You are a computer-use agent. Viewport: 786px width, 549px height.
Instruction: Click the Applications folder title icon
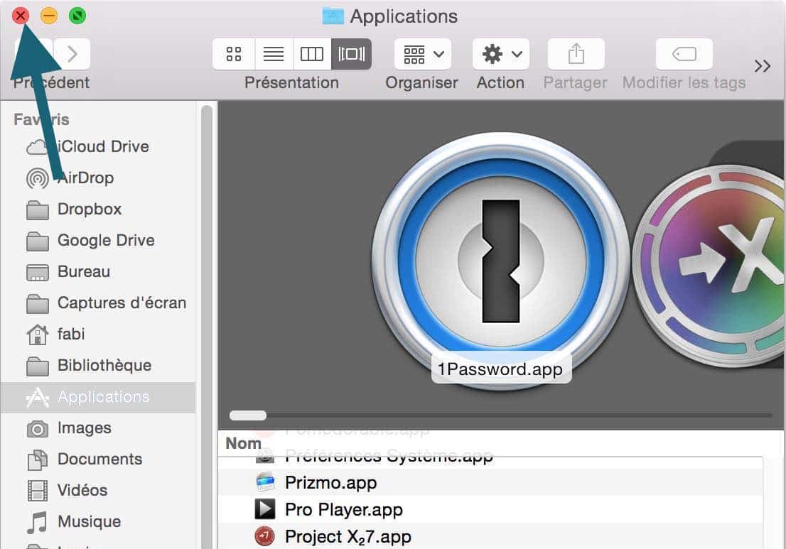(x=333, y=16)
